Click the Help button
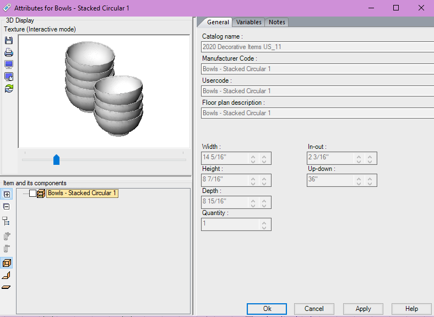The width and height of the screenshot is (434, 317). [x=411, y=309]
